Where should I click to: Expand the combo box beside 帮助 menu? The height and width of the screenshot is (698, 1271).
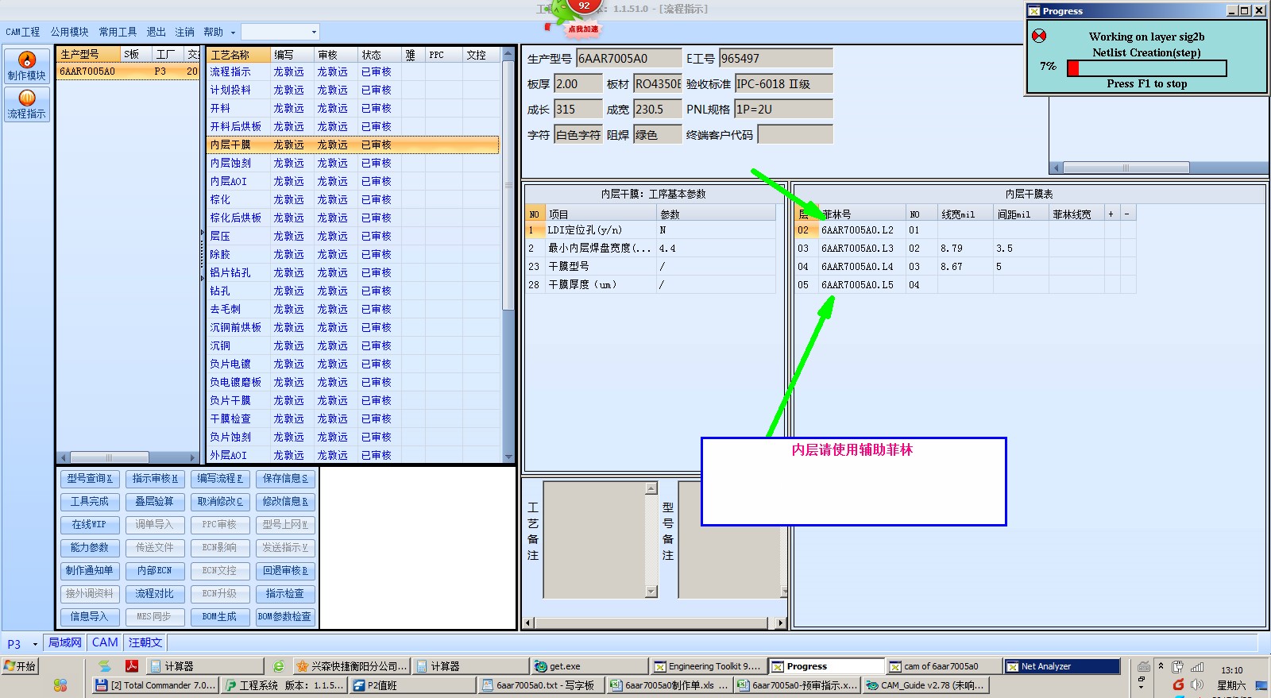[x=314, y=32]
